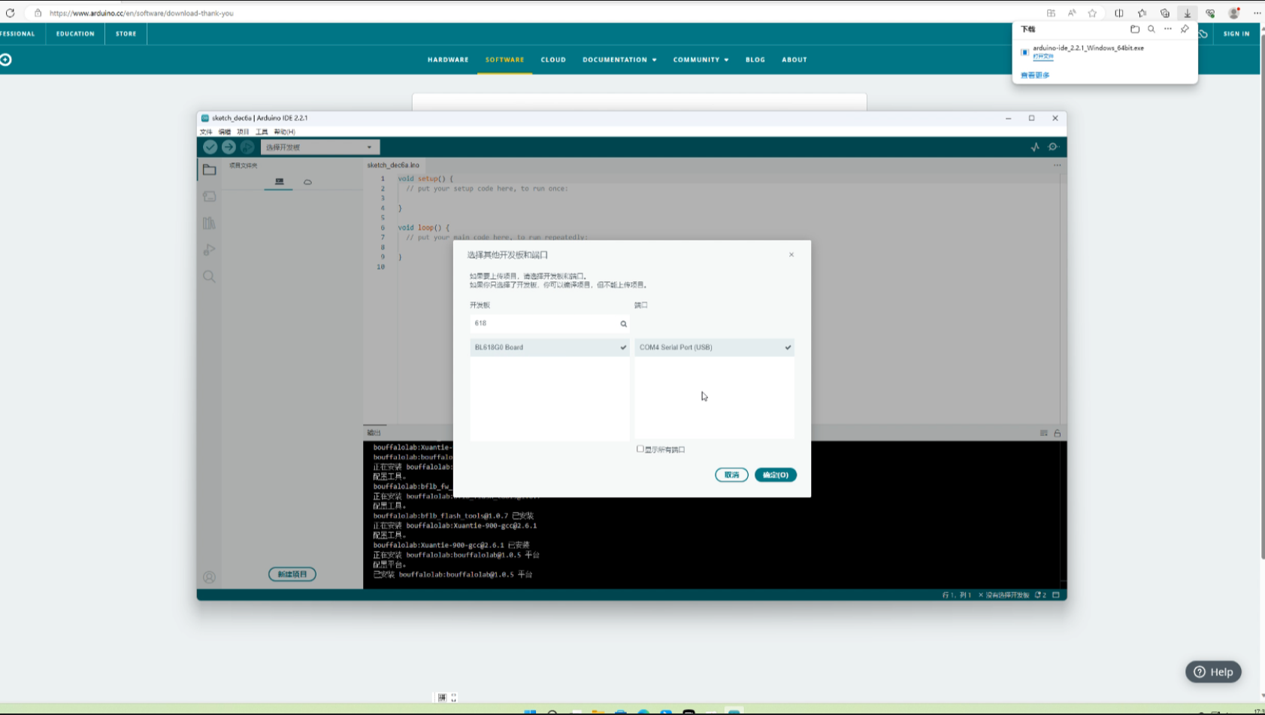1265x715 pixels.
Task: Close the board selection dialog with X
Action: (791, 255)
